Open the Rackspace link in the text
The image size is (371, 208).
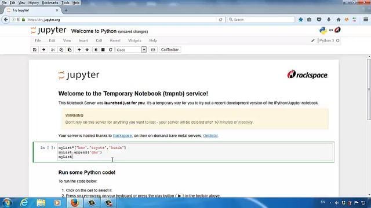(x=122, y=136)
